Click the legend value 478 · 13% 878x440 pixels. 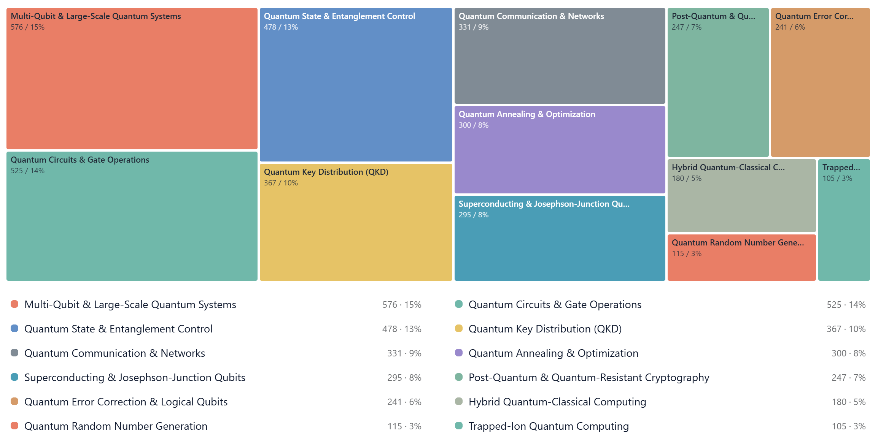pyautogui.click(x=402, y=329)
